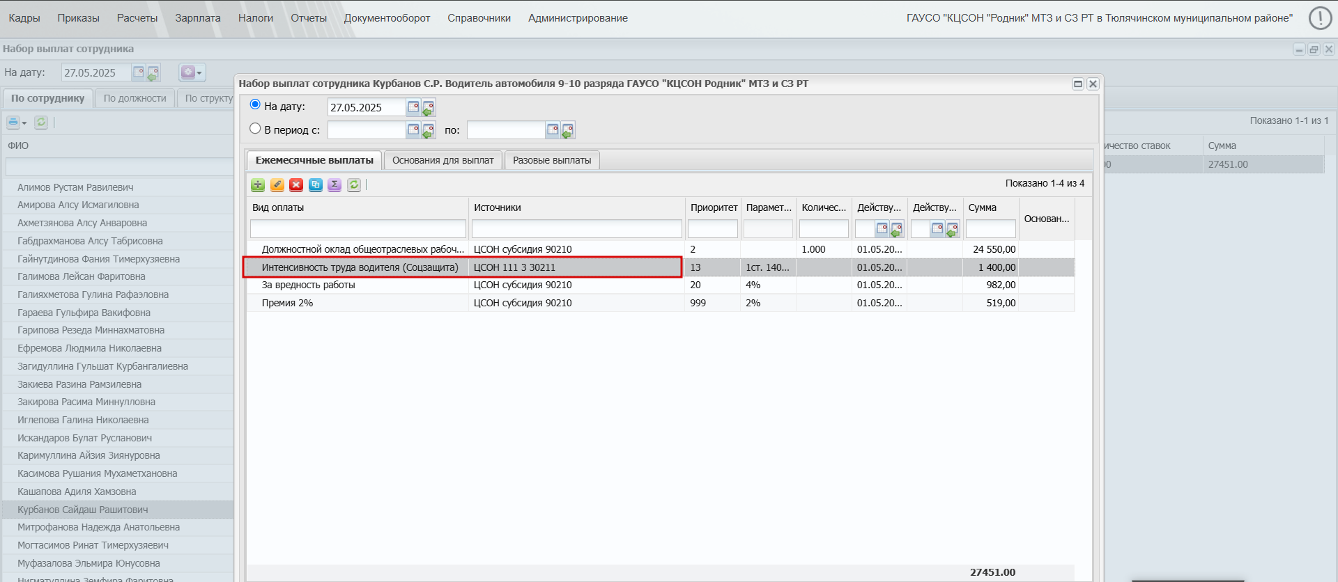Viewport: 1338px width, 582px height.
Task: Click the ФИО search box in the background window
Action: click(119, 167)
